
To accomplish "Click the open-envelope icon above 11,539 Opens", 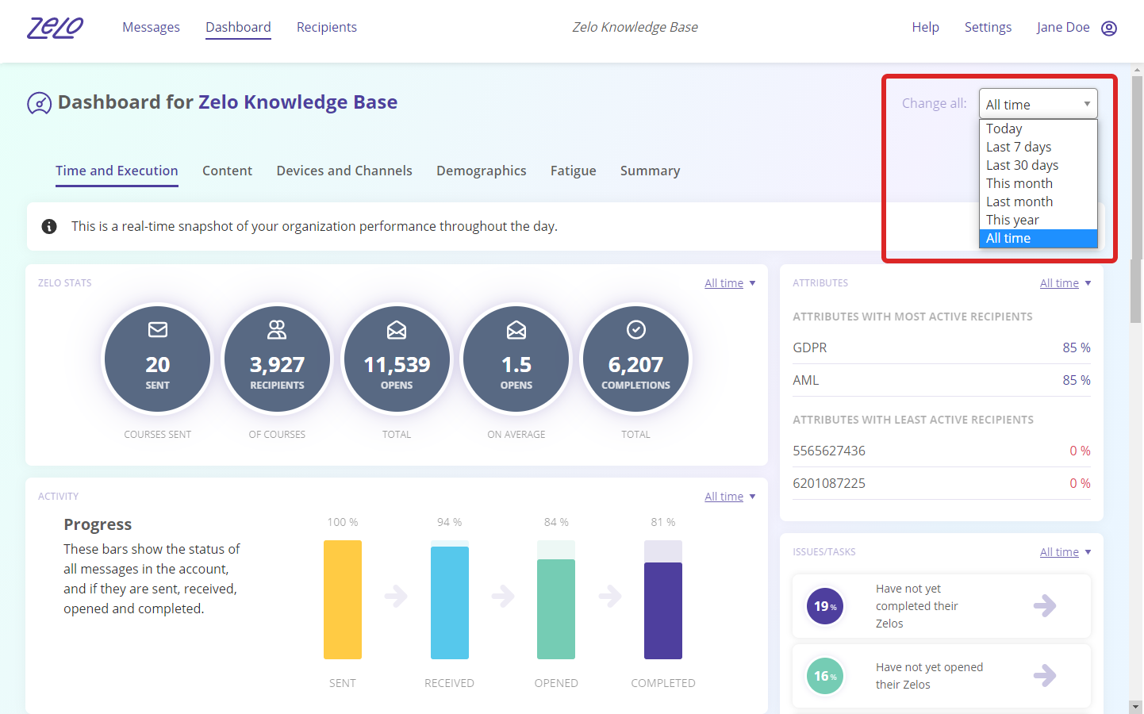I will tap(397, 329).
